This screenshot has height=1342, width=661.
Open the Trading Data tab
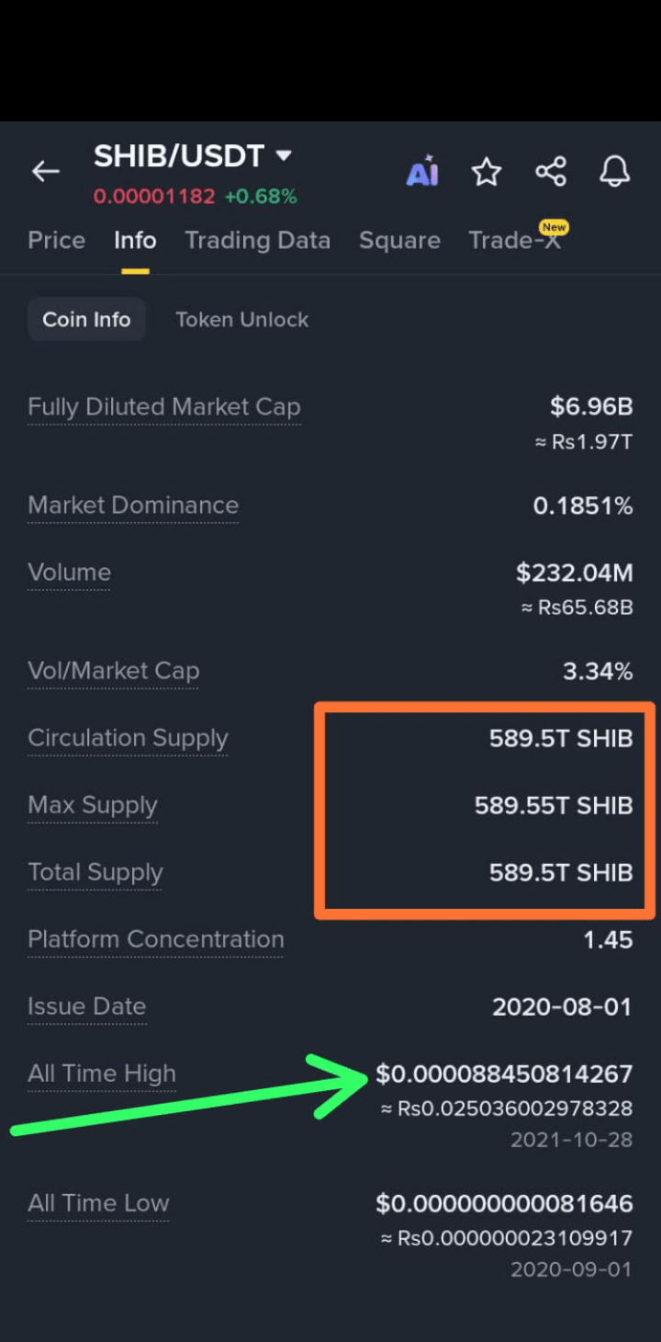(x=257, y=240)
